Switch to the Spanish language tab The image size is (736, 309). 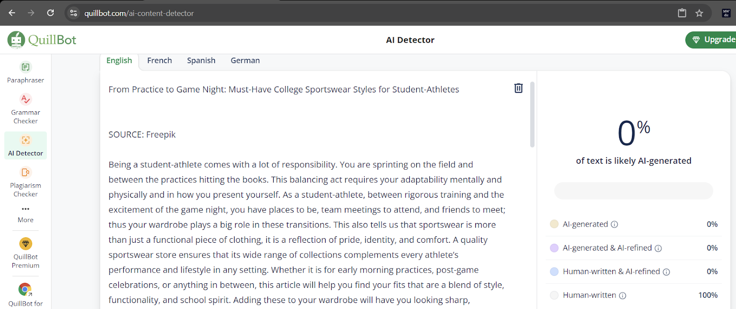point(201,61)
